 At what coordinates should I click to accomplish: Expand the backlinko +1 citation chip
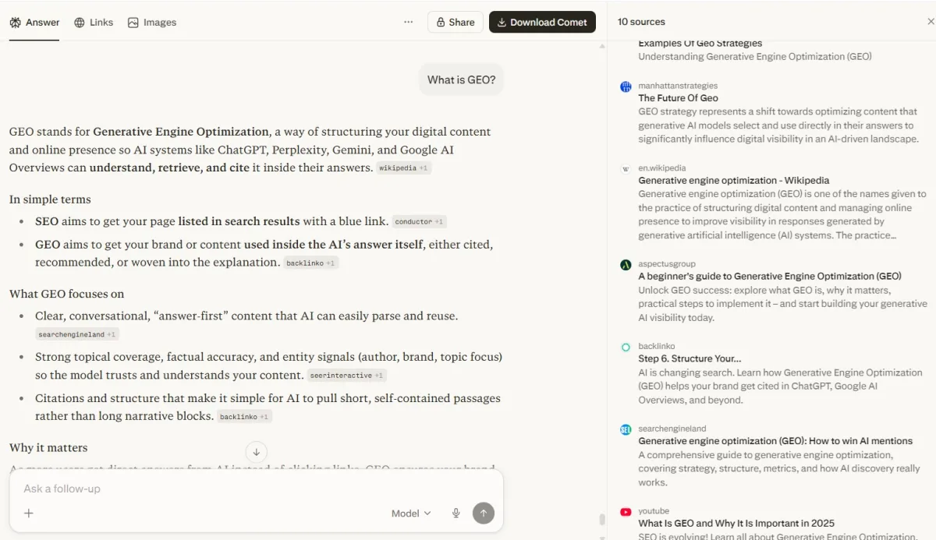310,263
